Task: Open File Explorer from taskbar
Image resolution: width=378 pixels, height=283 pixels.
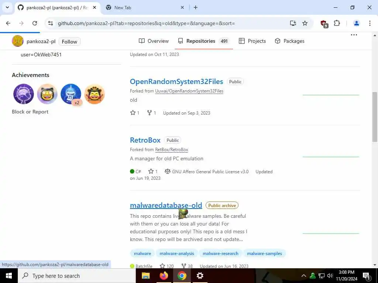Action: (x=145, y=276)
